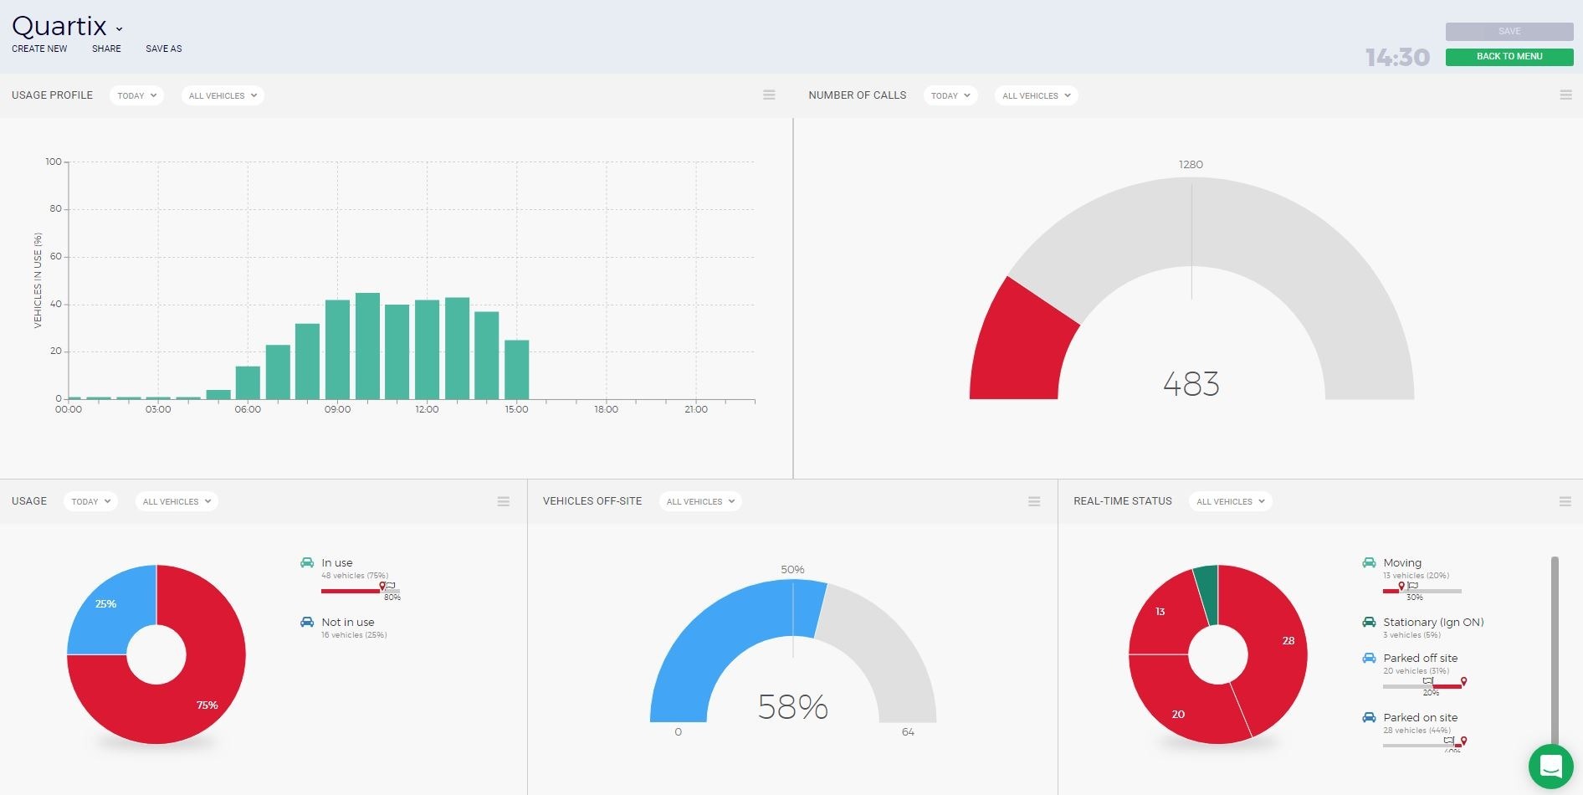Click the In use car icon
The image size is (1583, 795).
[x=307, y=563]
